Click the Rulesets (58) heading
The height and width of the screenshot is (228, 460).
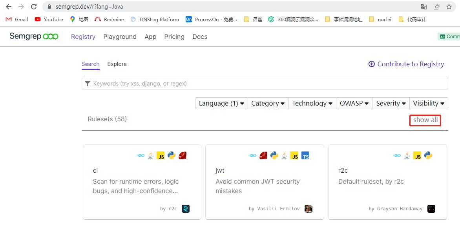pyautogui.click(x=108, y=119)
